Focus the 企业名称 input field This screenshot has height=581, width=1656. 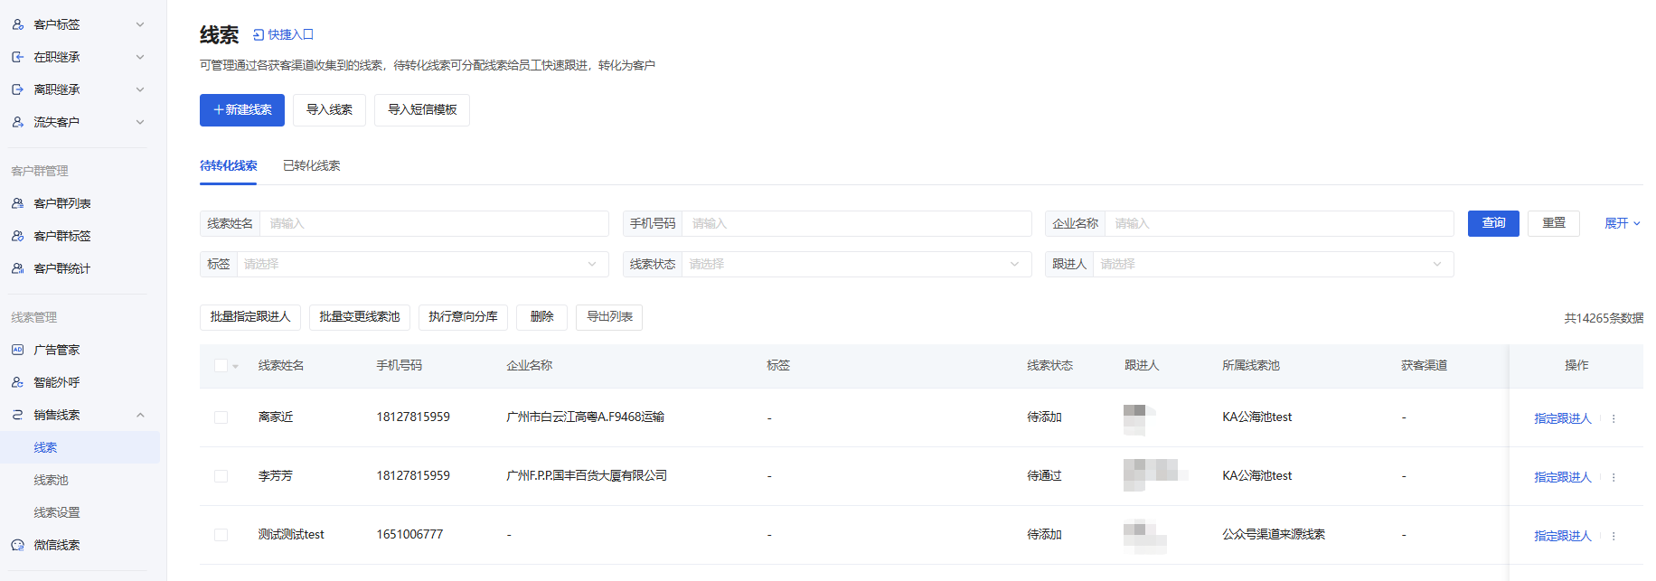[x=1279, y=223]
